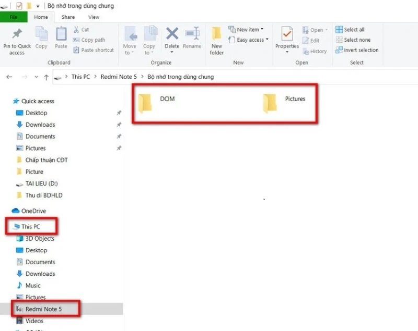Select OneDrive in the sidebar
Image resolution: width=418 pixels, height=331 pixels.
33,211
